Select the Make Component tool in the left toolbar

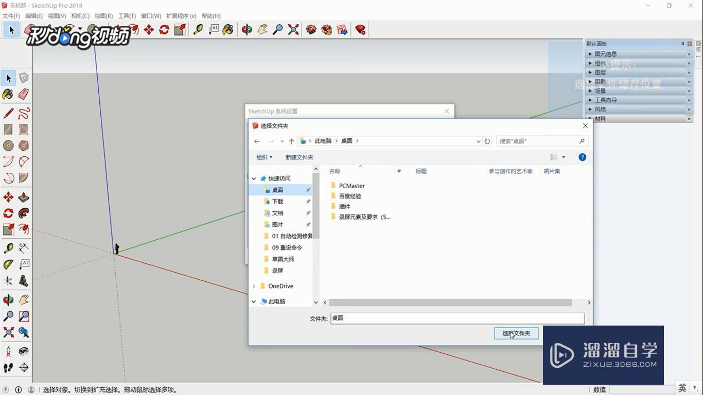[24, 78]
